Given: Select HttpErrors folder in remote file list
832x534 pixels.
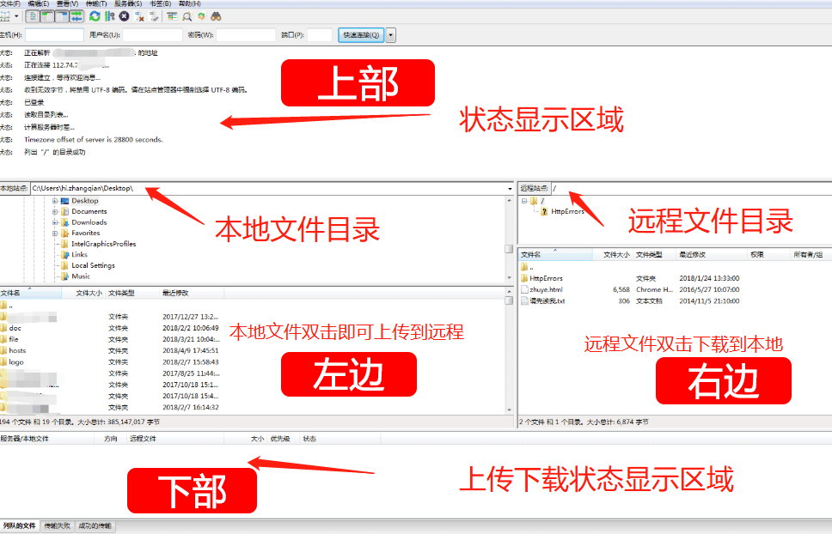Looking at the screenshot, I should [541, 278].
